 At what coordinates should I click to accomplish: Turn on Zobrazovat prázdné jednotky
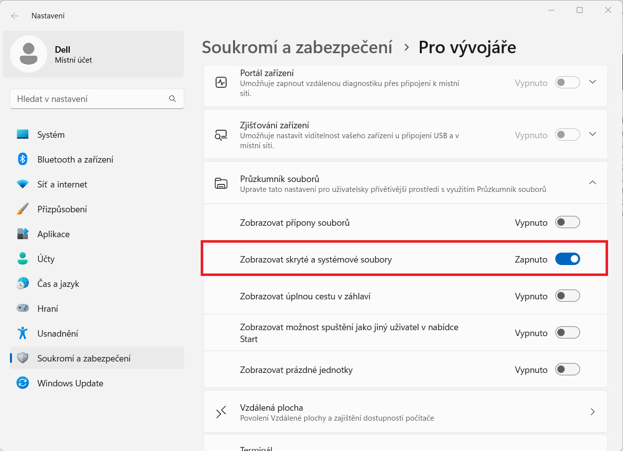point(567,369)
